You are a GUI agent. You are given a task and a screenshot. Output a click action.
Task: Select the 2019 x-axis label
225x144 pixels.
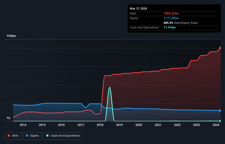pos(119,125)
